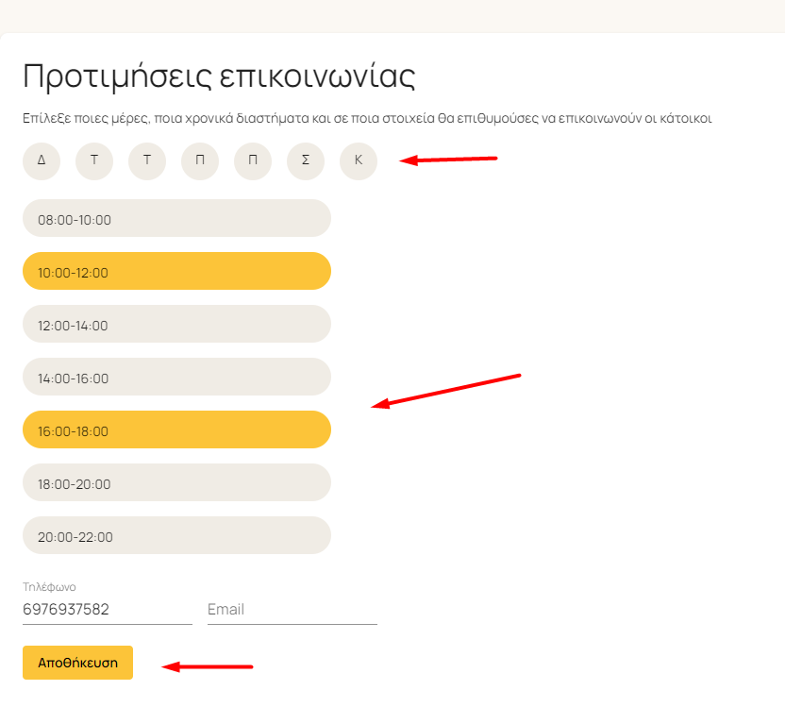Toggle the second Π (Friday) day circle

[x=253, y=160]
